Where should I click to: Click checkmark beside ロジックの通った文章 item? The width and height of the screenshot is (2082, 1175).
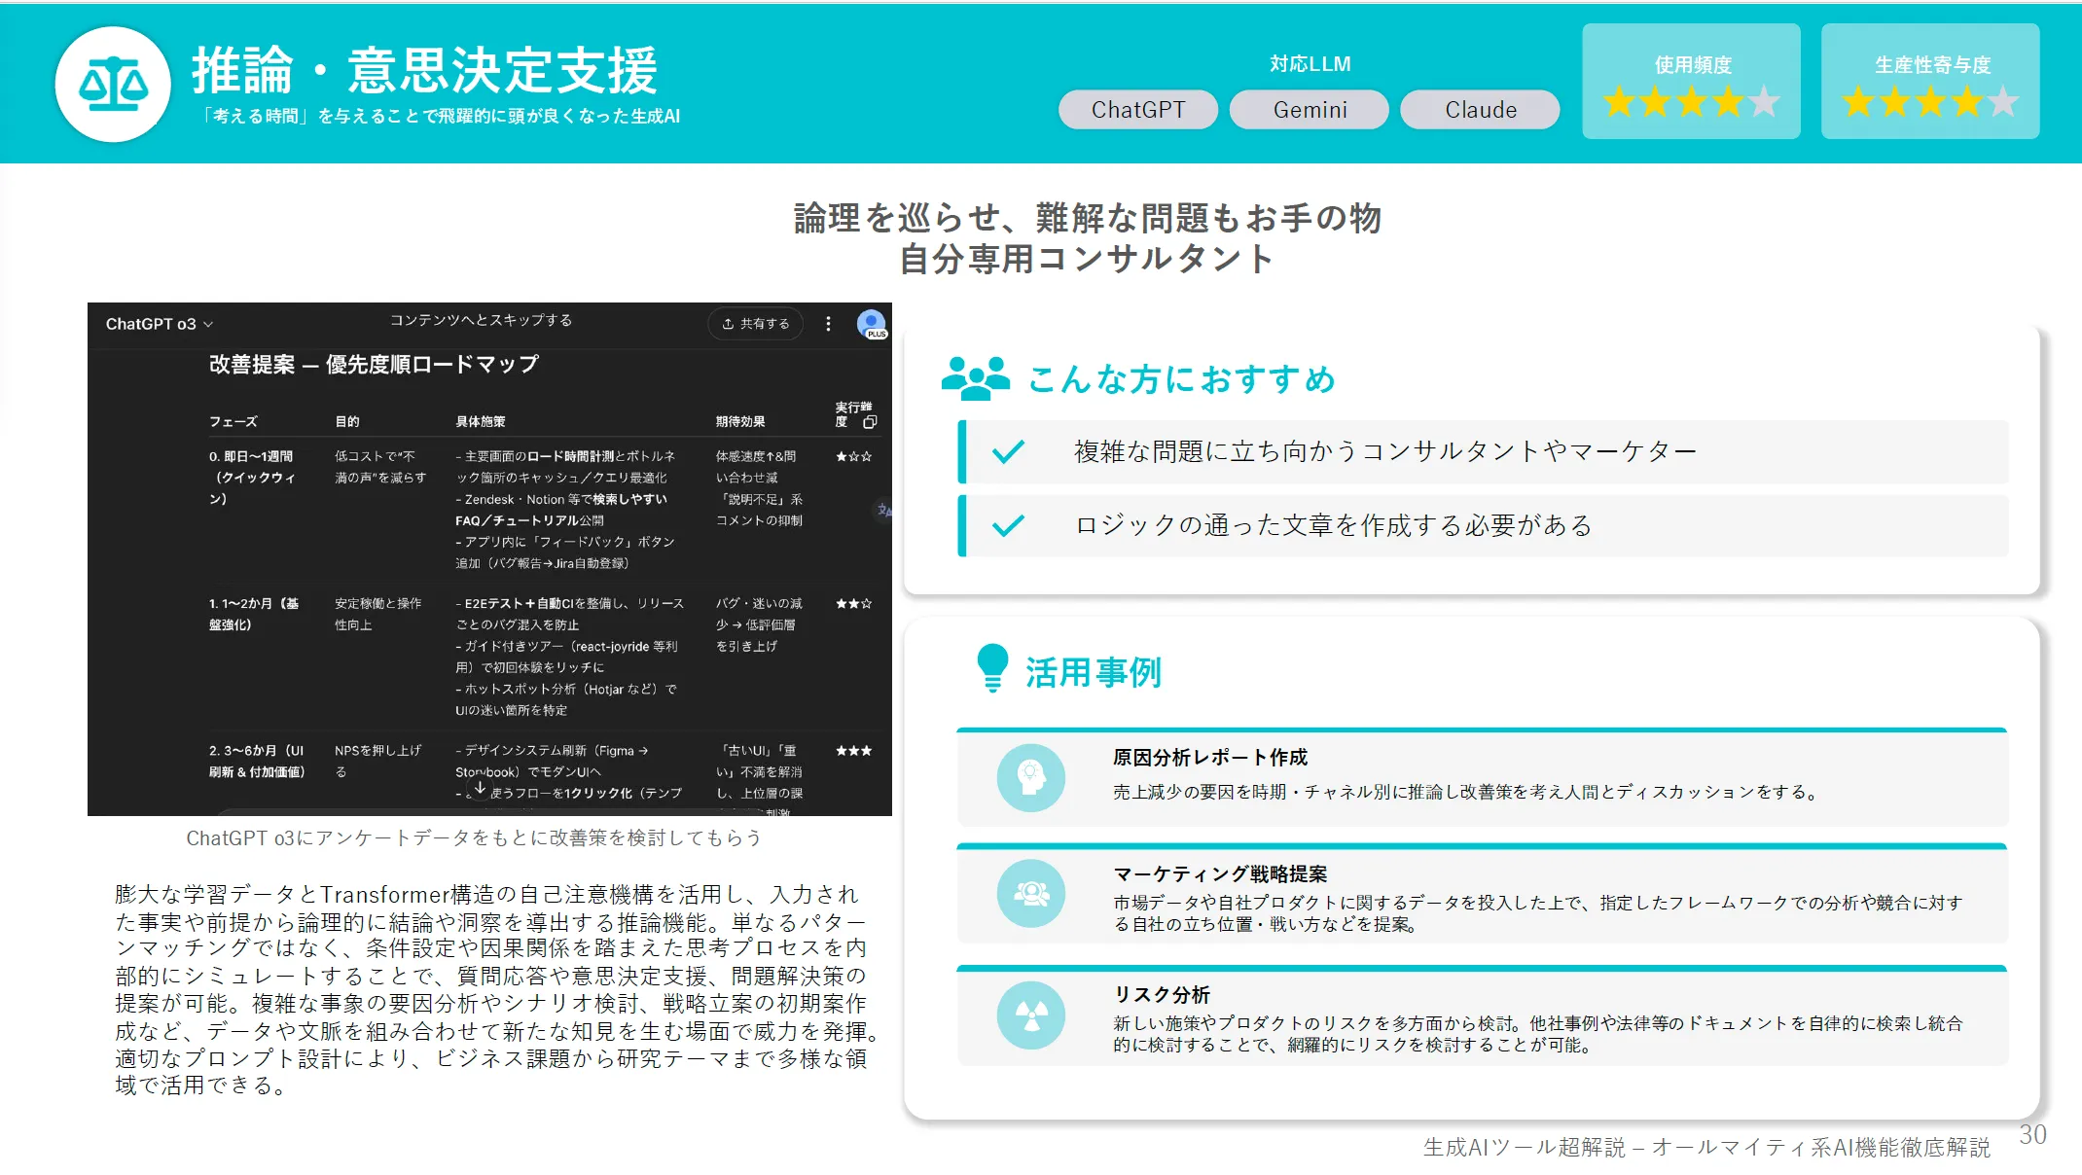(1008, 525)
